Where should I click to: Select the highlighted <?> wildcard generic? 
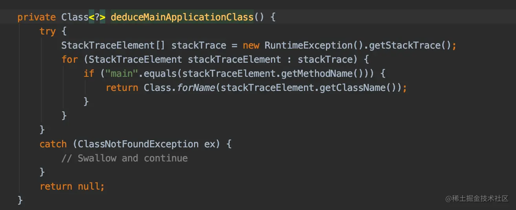tap(97, 17)
